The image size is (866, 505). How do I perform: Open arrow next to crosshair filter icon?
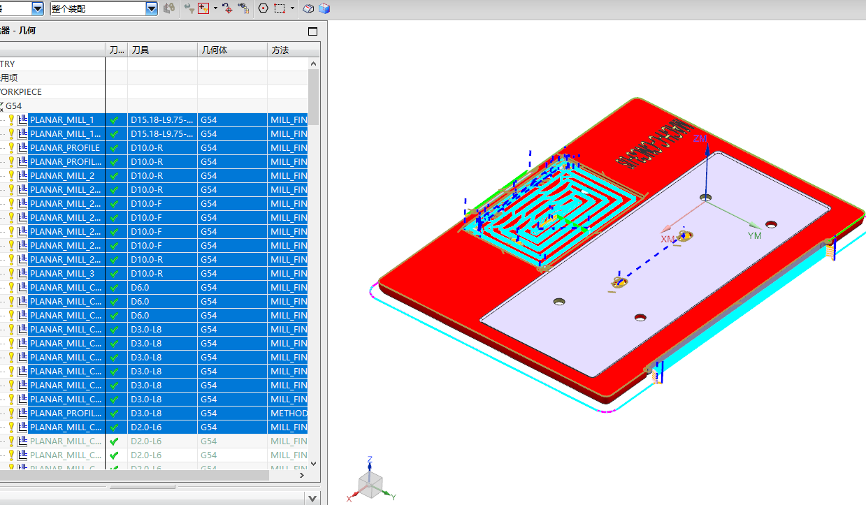[215, 8]
